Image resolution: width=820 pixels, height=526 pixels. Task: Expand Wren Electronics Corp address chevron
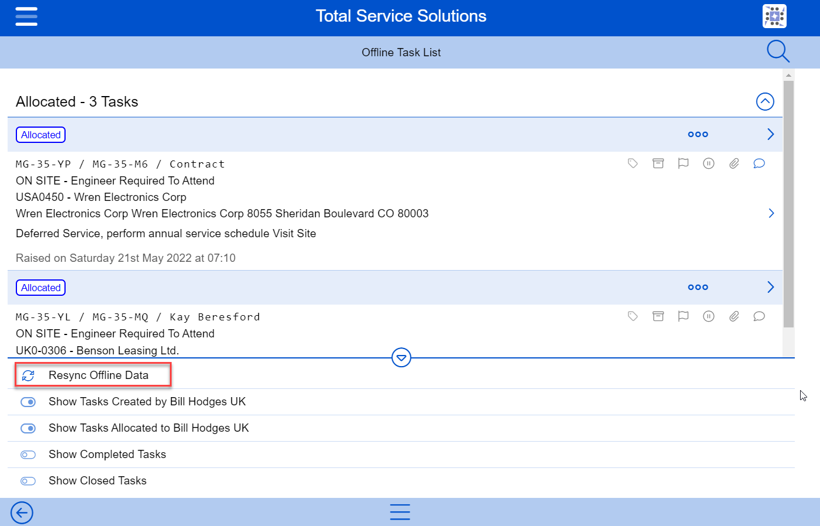(771, 213)
